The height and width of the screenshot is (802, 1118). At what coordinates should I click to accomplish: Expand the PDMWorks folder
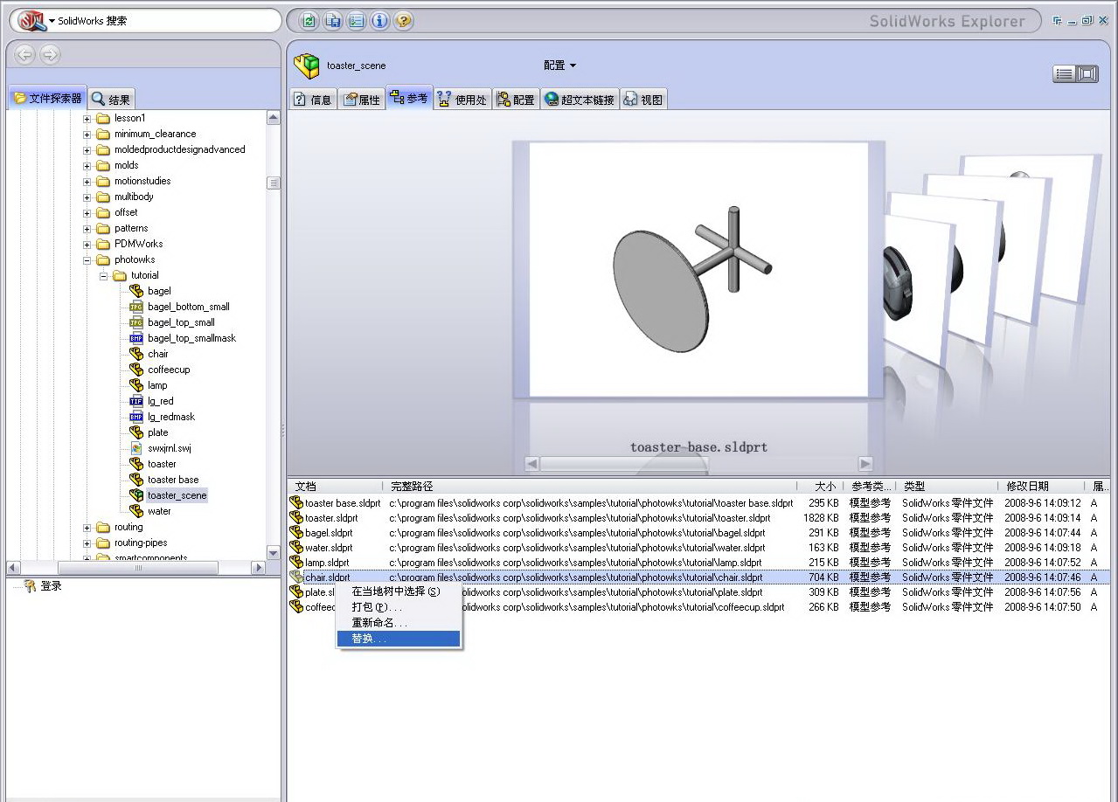[87, 244]
